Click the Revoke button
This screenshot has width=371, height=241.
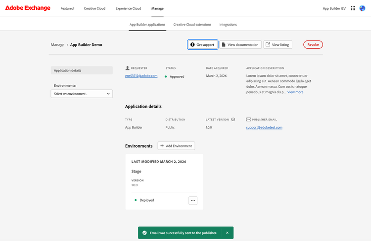[x=313, y=44]
